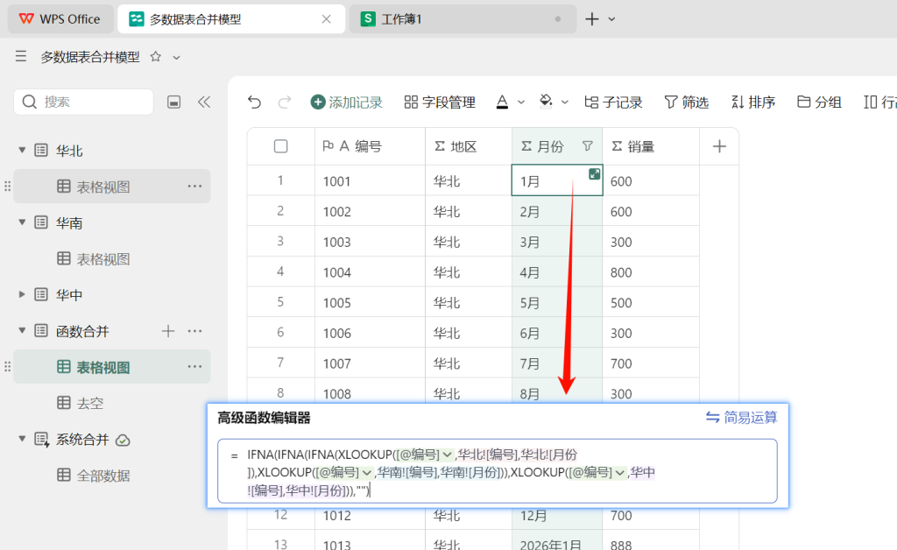Click the WPS Office home tab

click(60, 19)
